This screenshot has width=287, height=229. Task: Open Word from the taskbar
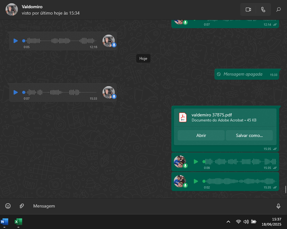tap(5, 221)
